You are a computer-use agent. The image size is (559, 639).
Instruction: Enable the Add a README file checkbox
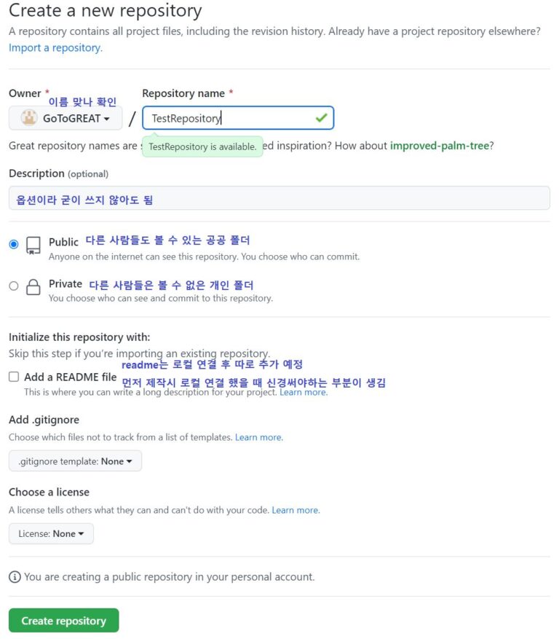(14, 377)
